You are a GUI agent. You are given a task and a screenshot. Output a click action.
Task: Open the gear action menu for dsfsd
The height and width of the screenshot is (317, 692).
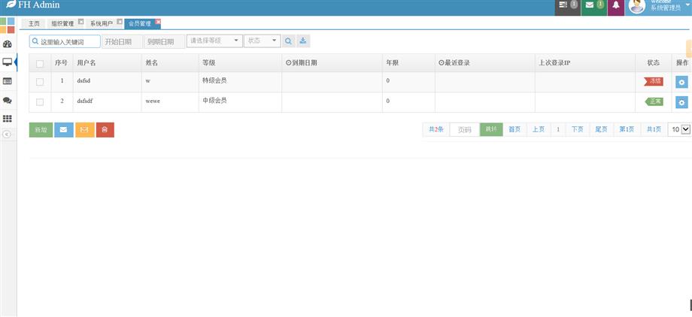coord(681,82)
